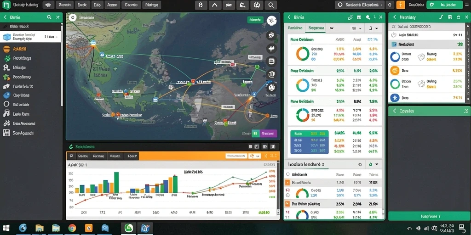Expand the green gear dropdown in lower list header
Image resolution: width=471 pixels, height=235 pixels.
point(373,165)
